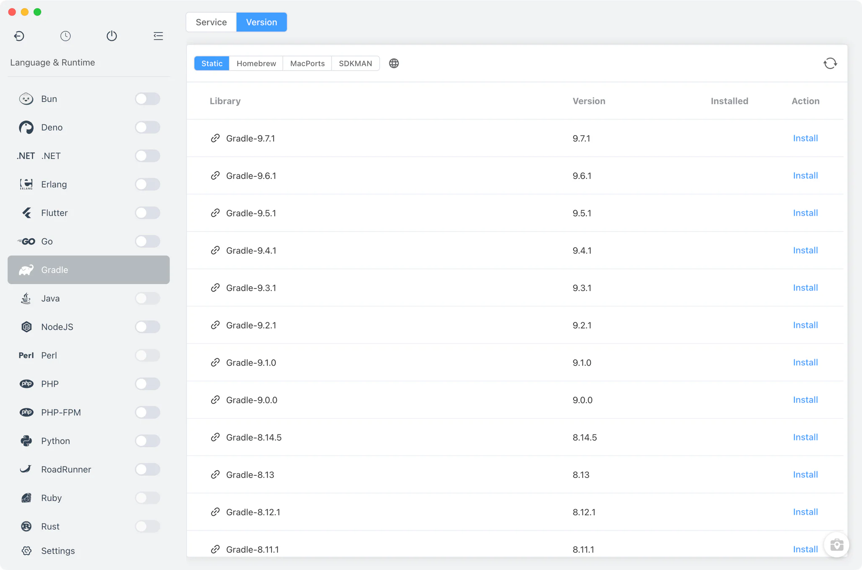862x570 pixels.
Task: Click the 8.13 version cell
Action: coord(581,475)
